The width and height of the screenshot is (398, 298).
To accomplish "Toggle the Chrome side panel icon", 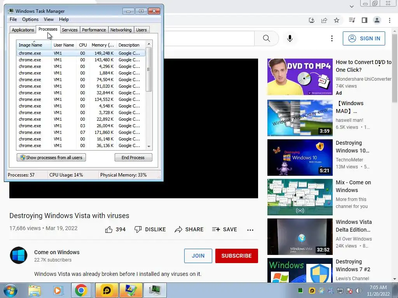I will point(365,20).
